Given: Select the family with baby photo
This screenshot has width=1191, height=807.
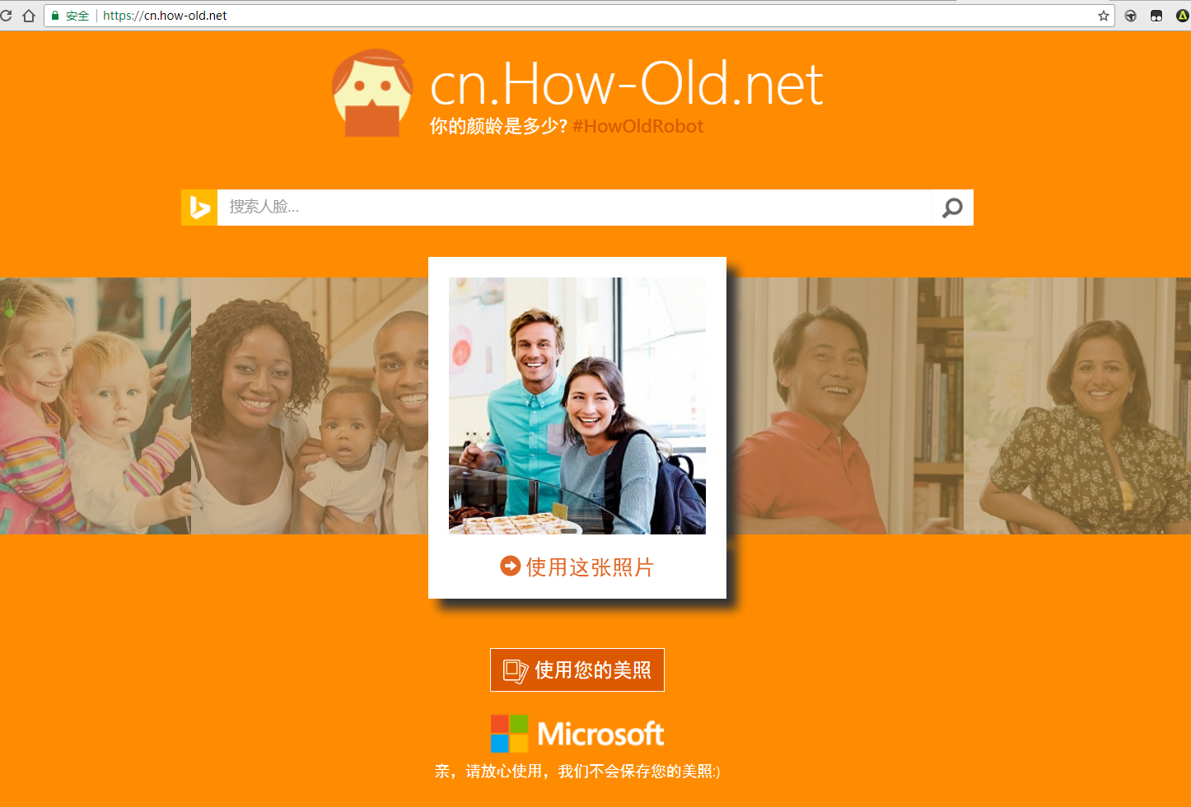Looking at the screenshot, I should click(310, 406).
